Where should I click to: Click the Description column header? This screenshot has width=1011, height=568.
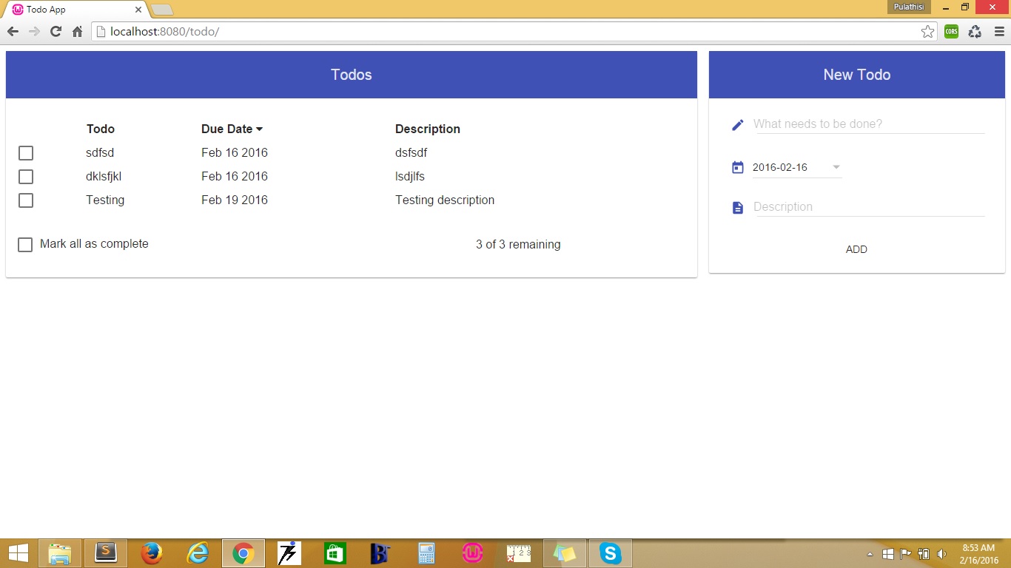click(x=428, y=129)
